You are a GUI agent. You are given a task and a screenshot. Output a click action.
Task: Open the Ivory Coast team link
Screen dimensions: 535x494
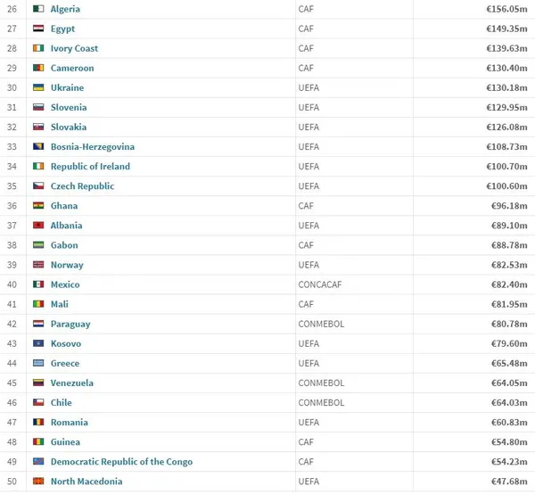pos(74,48)
